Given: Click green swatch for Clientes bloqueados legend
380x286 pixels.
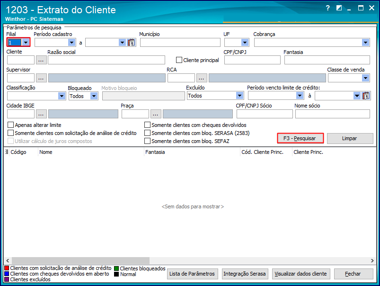Looking at the screenshot, I should (116, 268).
